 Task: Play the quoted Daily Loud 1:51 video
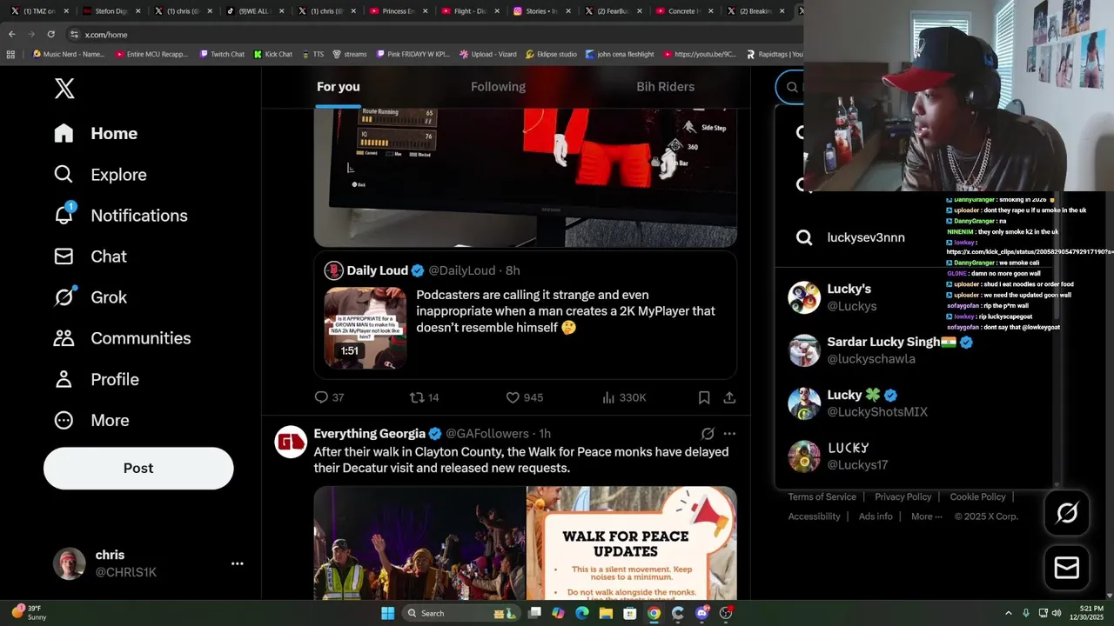pyautogui.click(x=365, y=328)
